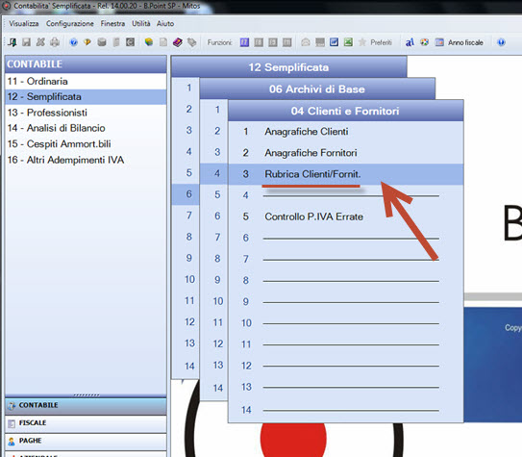Click the color palette icon in toolbar
Viewport: 522px width, 457px height.
[x=424, y=42]
